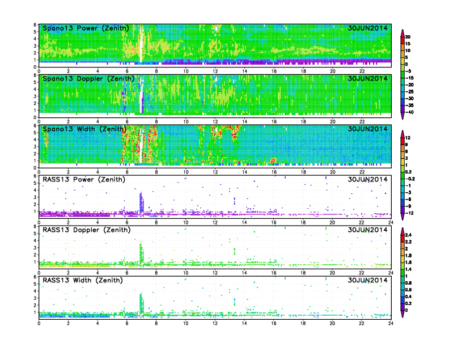Click the "15" label on the top colorbar
Viewport: 449px width, 347px height.
(x=408, y=44)
